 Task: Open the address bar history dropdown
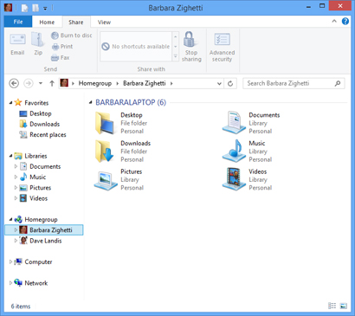[219, 84]
